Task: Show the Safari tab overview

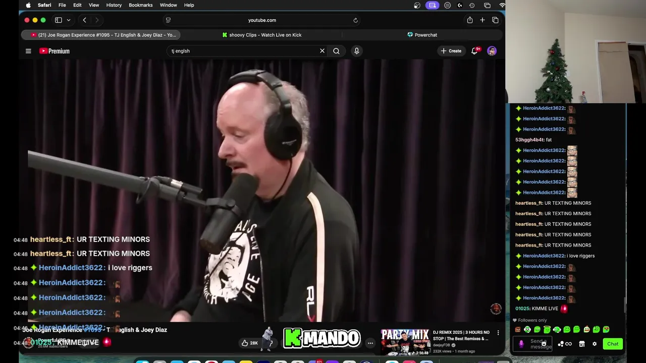Action: tap(495, 20)
